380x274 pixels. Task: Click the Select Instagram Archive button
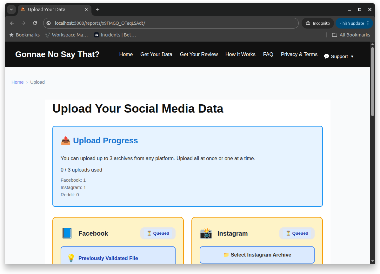[x=257, y=255]
